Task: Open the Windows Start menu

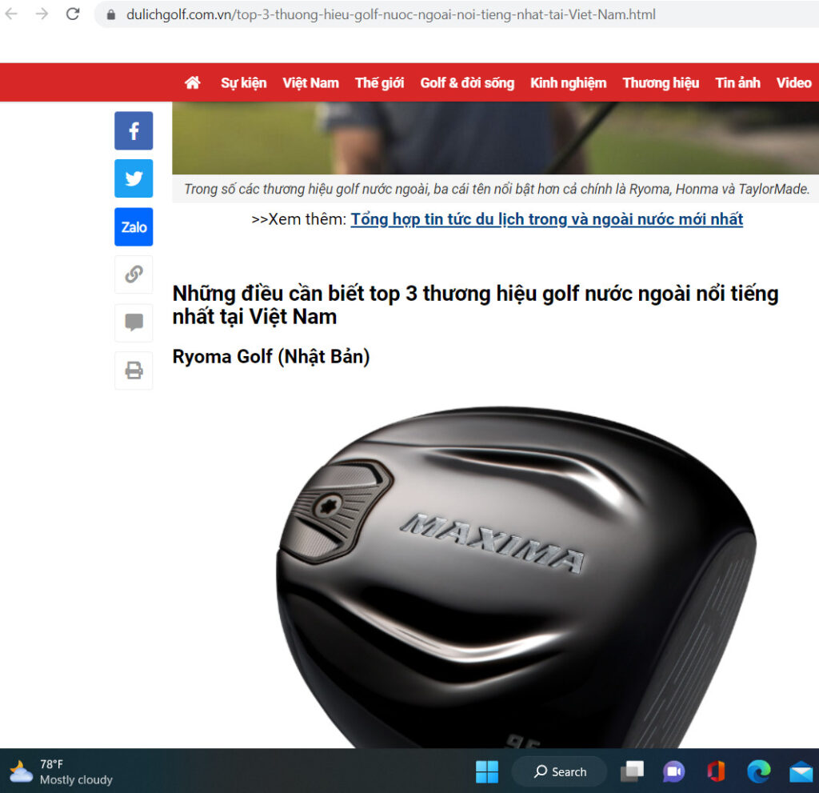Action: (x=487, y=772)
